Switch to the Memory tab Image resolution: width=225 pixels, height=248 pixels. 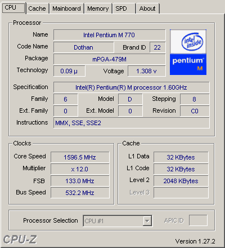click(98, 8)
